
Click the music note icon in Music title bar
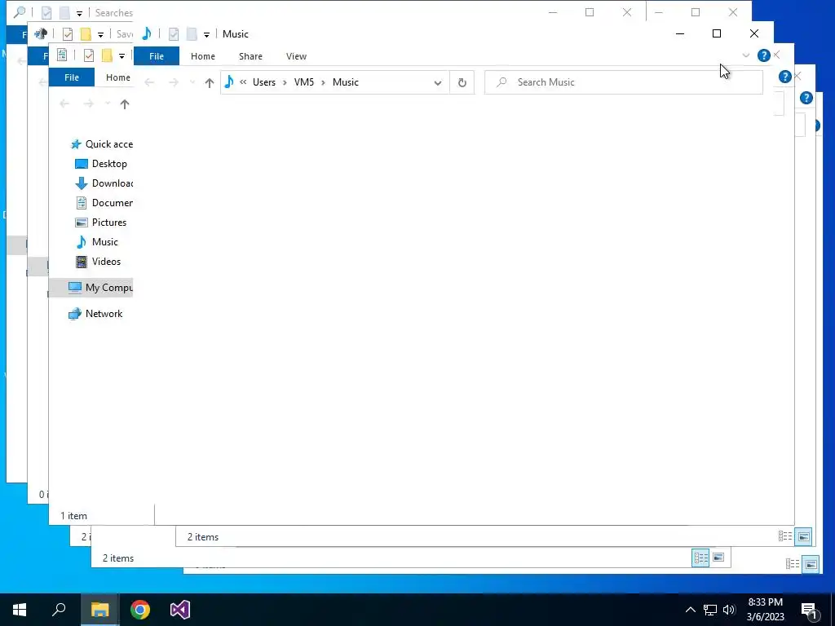[147, 34]
